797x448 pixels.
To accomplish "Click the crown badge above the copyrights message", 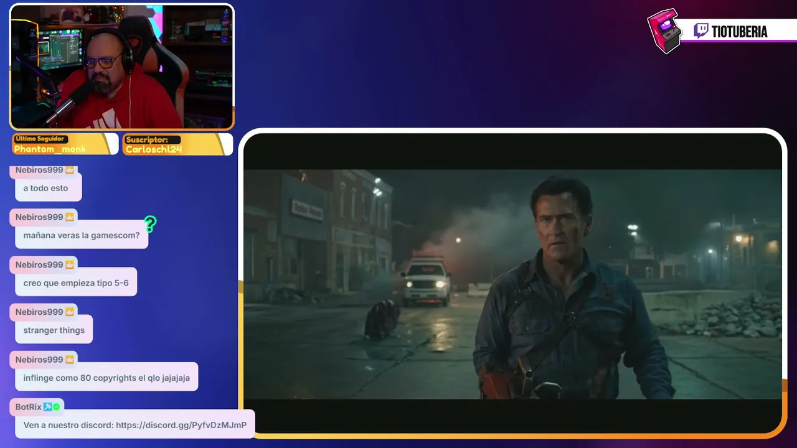I will pos(70,360).
